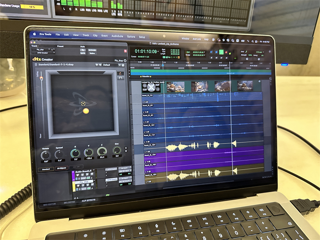Click the green Play transport button
The height and width of the screenshot is (240, 320).
click(x=221, y=52)
